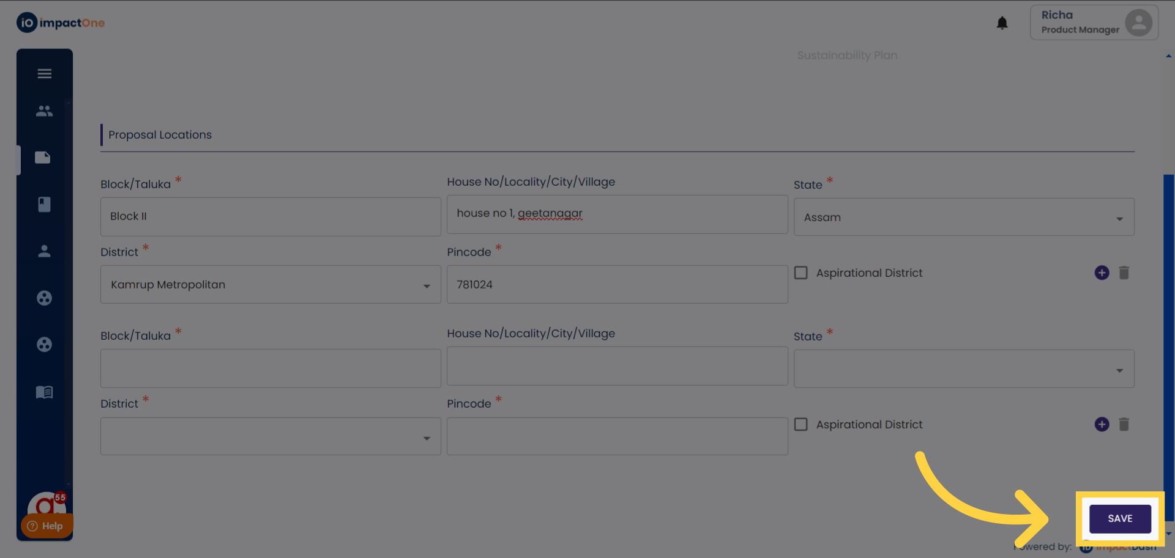Viewport: 1175px width, 558px height.
Task: Delete the first proposal location row
Action: click(1124, 273)
